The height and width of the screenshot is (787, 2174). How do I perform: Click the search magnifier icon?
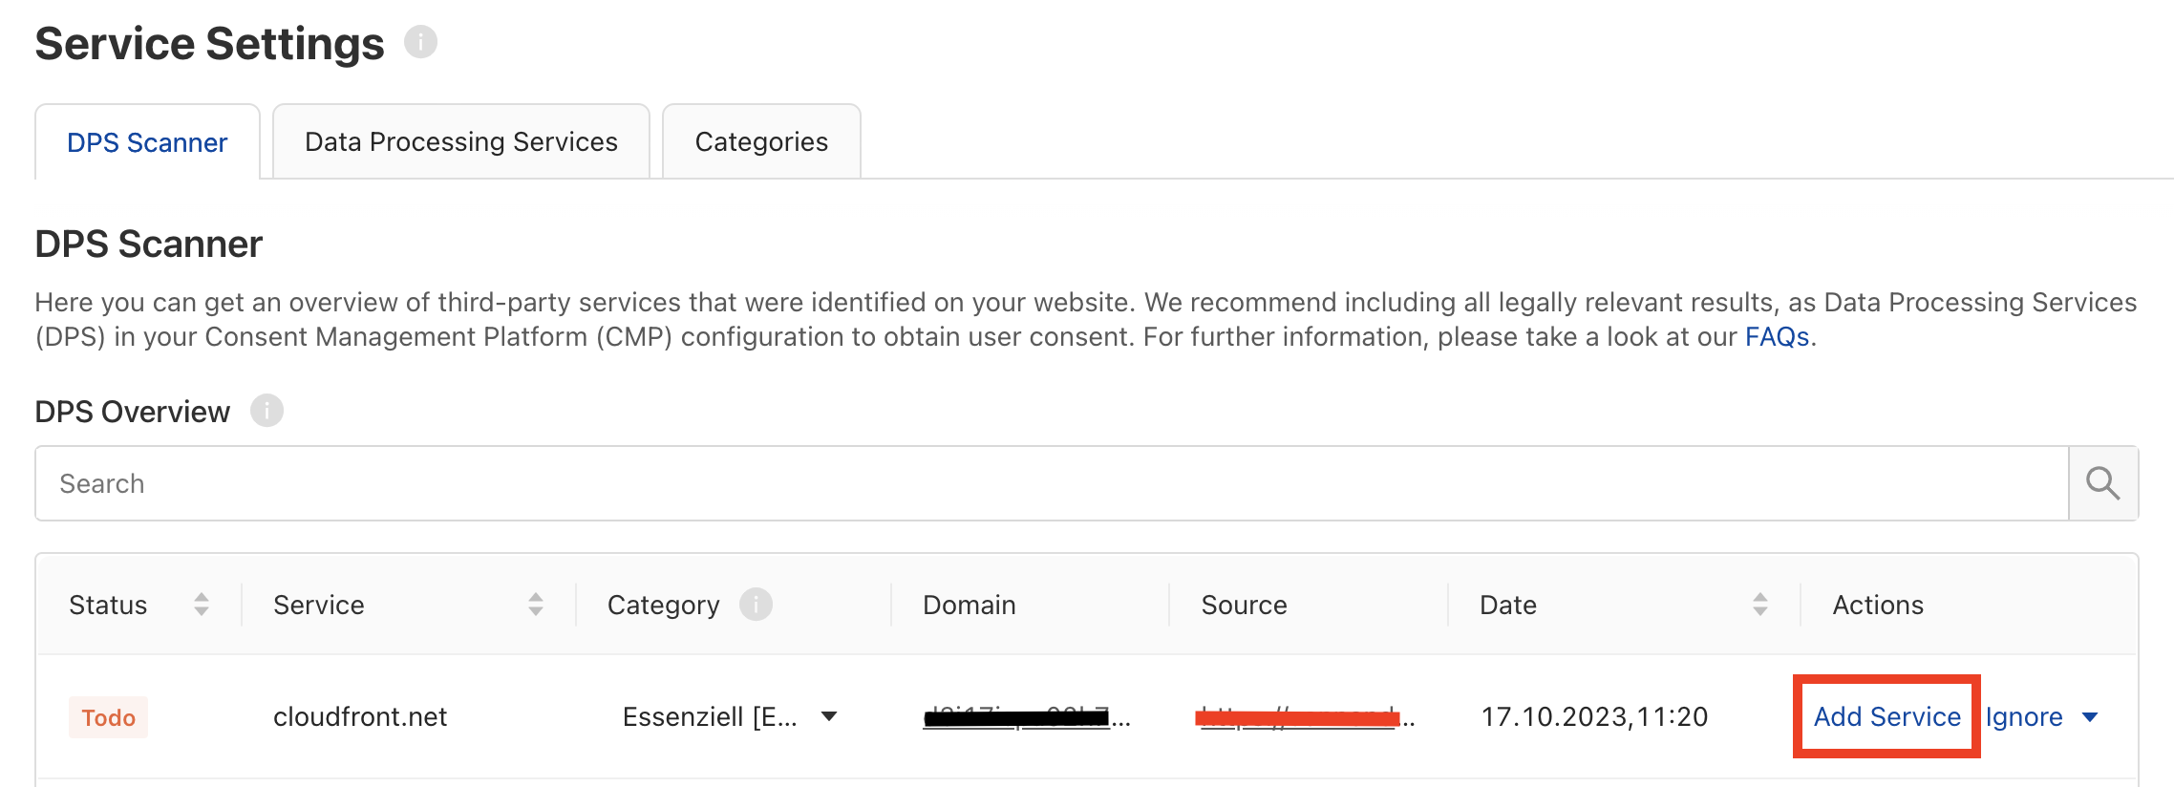click(2101, 483)
